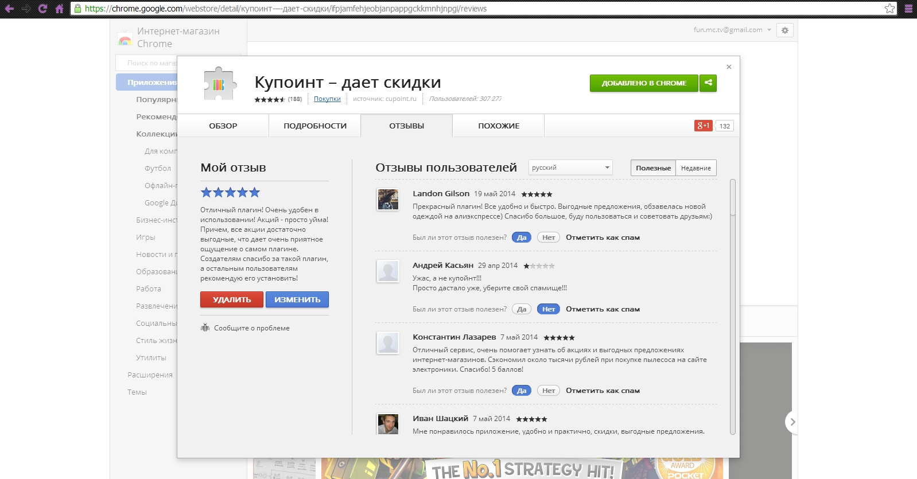This screenshot has width=917, height=479.
Task: Share extension via green share icon
Action: click(x=708, y=83)
